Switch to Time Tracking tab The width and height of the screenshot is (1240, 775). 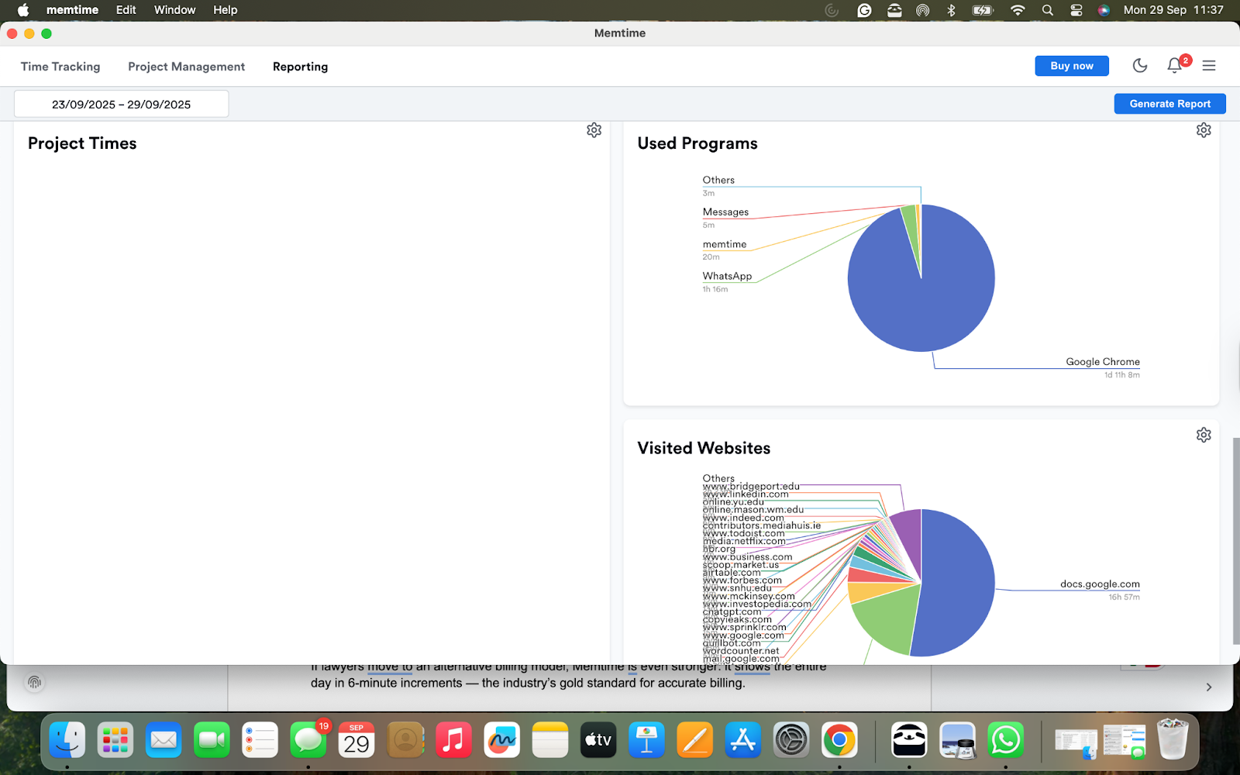pos(60,67)
